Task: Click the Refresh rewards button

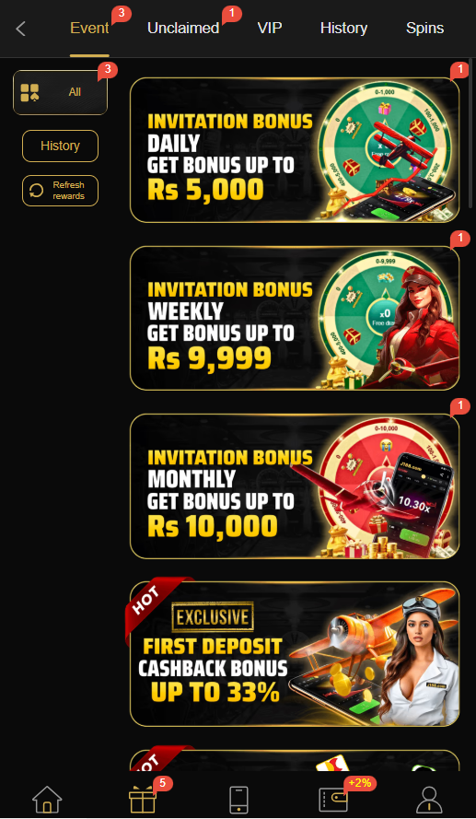Action: (x=60, y=191)
